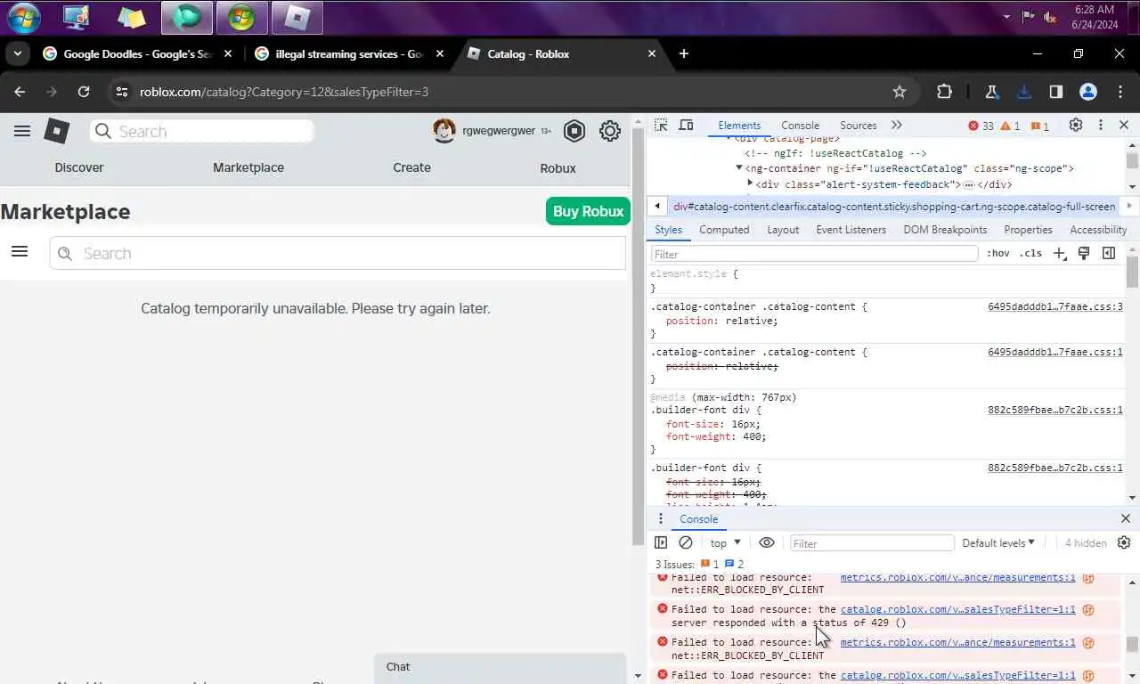
Task: Show more DevTools tabs chevron
Action: click(x=896, y=126)
